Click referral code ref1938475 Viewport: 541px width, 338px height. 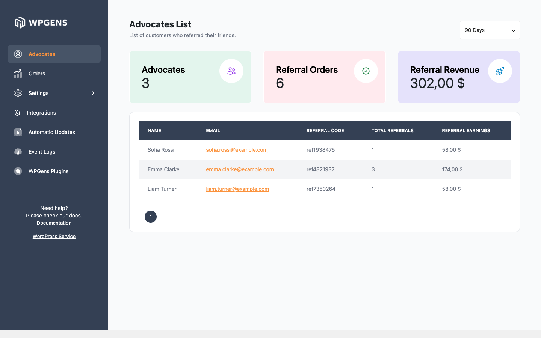pos(320,150)
